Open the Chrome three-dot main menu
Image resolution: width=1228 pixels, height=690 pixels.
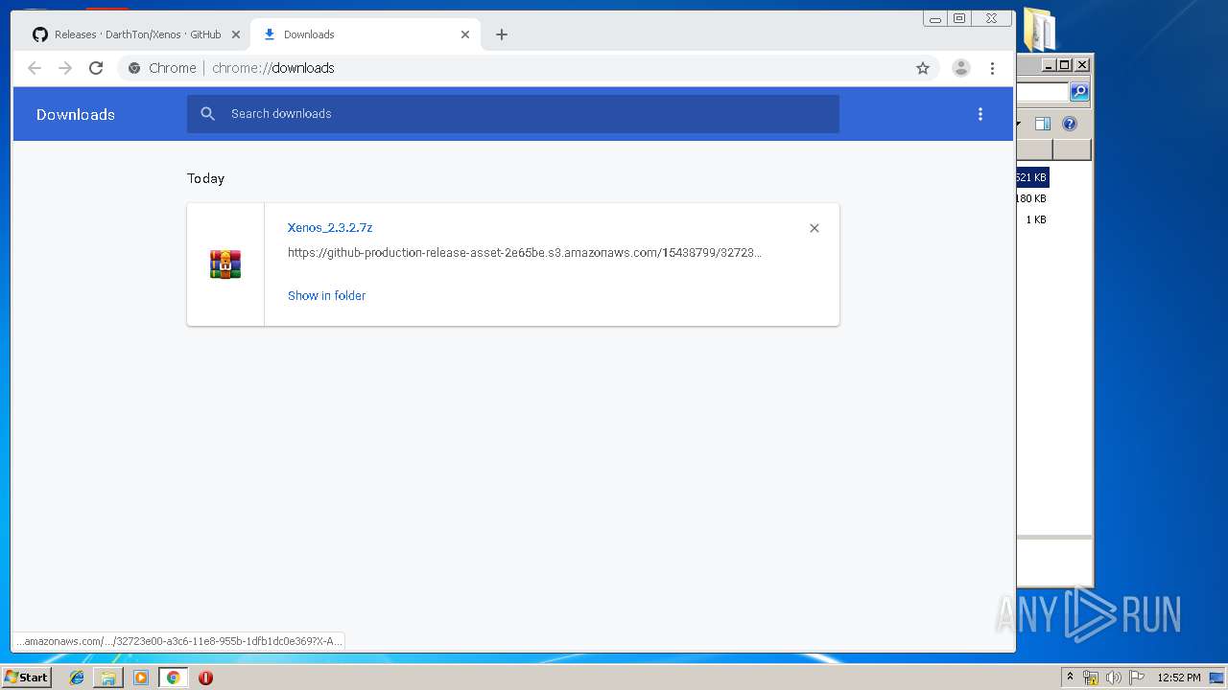tap(992, 68)
